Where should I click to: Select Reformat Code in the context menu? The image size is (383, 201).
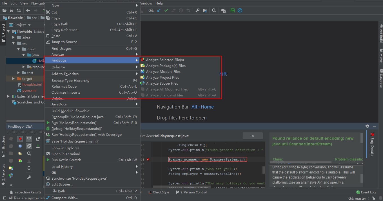pyautogui.click(x=64, y=87)
